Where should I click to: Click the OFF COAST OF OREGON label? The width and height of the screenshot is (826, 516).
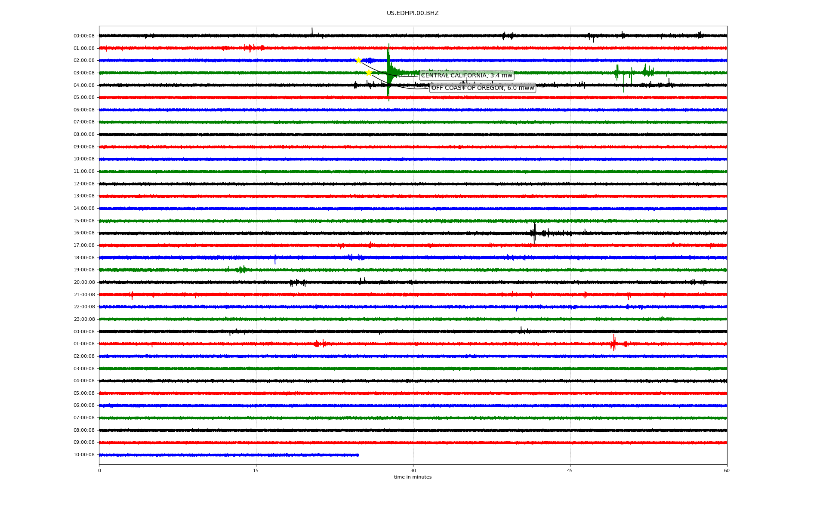pos(482,88)
